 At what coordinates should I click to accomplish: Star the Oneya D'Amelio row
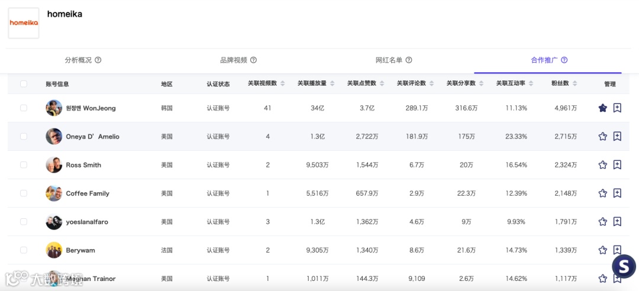coord(603,137)
